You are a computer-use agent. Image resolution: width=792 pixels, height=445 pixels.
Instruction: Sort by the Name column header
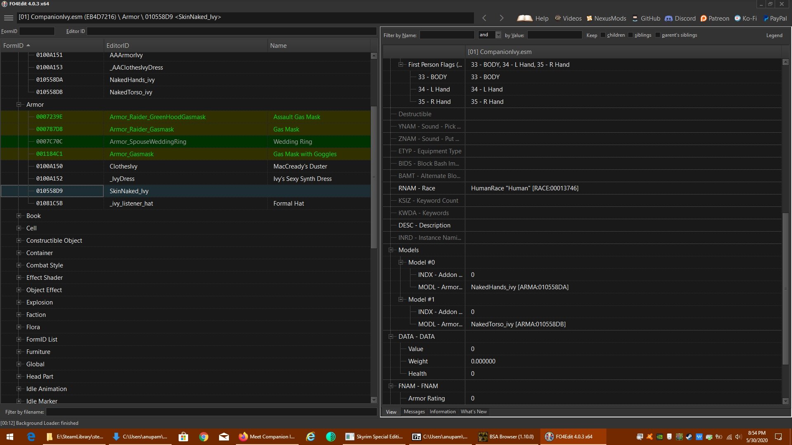(319, 46)
